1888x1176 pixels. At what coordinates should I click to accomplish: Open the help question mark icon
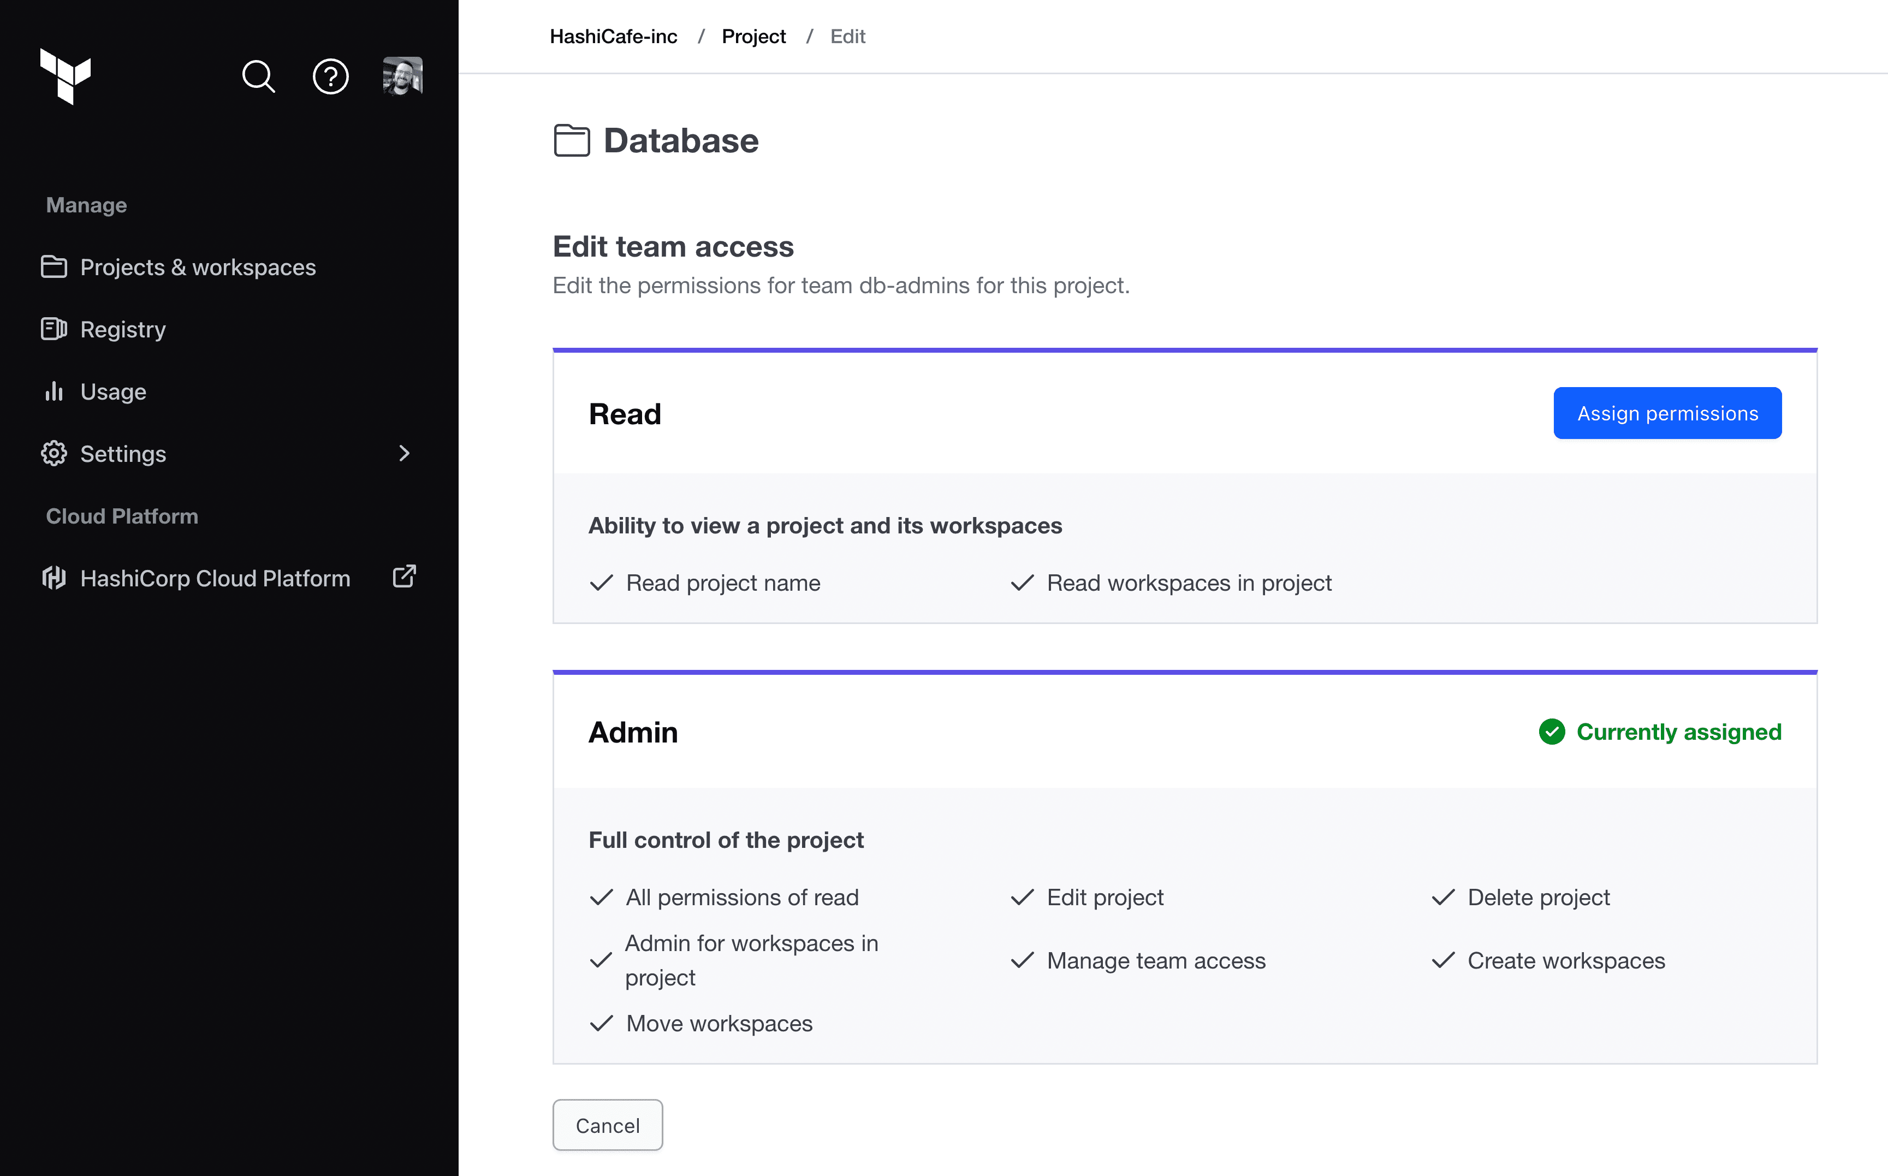pyautogui.click(x=330, y=76)
